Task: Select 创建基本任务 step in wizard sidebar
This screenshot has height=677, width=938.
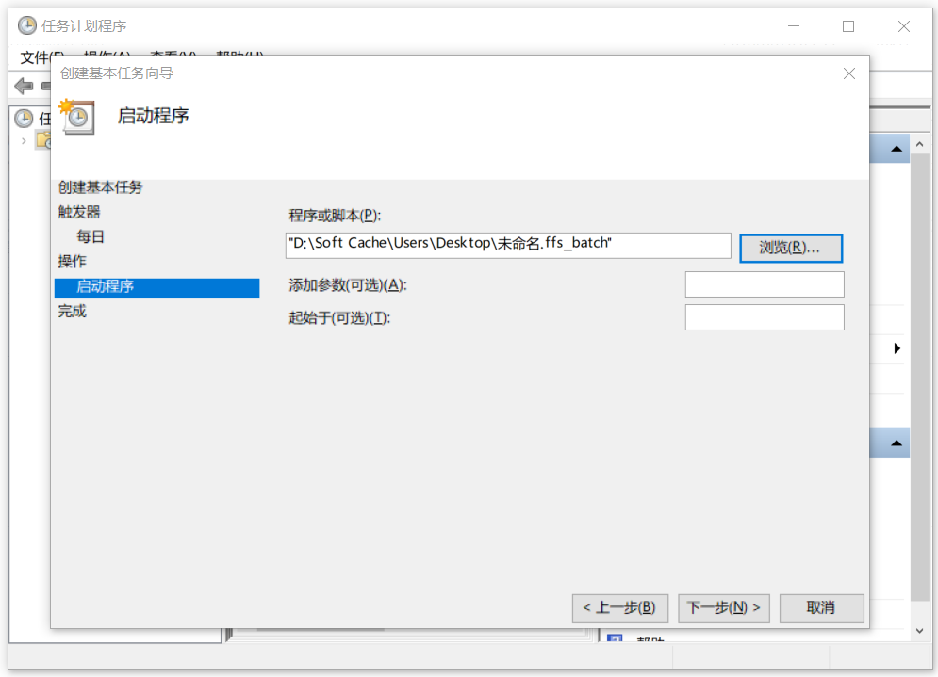Action: point(100,187)
